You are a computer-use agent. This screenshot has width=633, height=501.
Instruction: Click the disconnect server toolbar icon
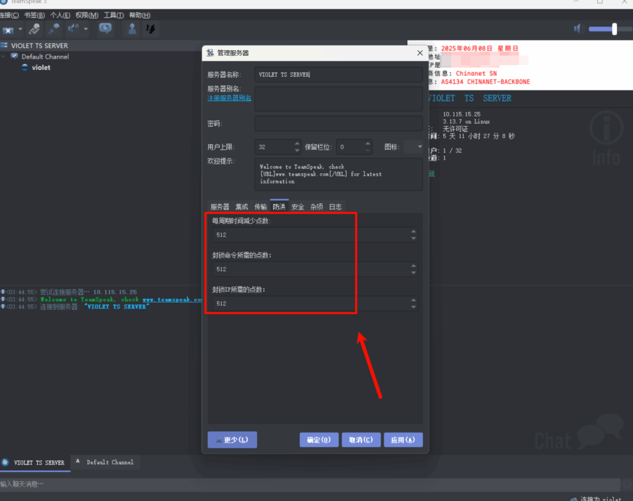8,30
